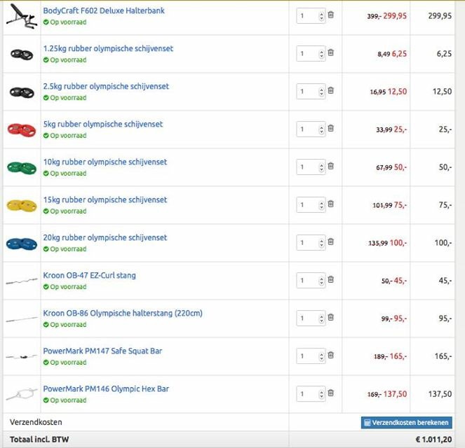Open the PowerMark PM147 Safe Squat Bar page
The height and width of the screenshot is (448, 465).
tap(102, 351)
